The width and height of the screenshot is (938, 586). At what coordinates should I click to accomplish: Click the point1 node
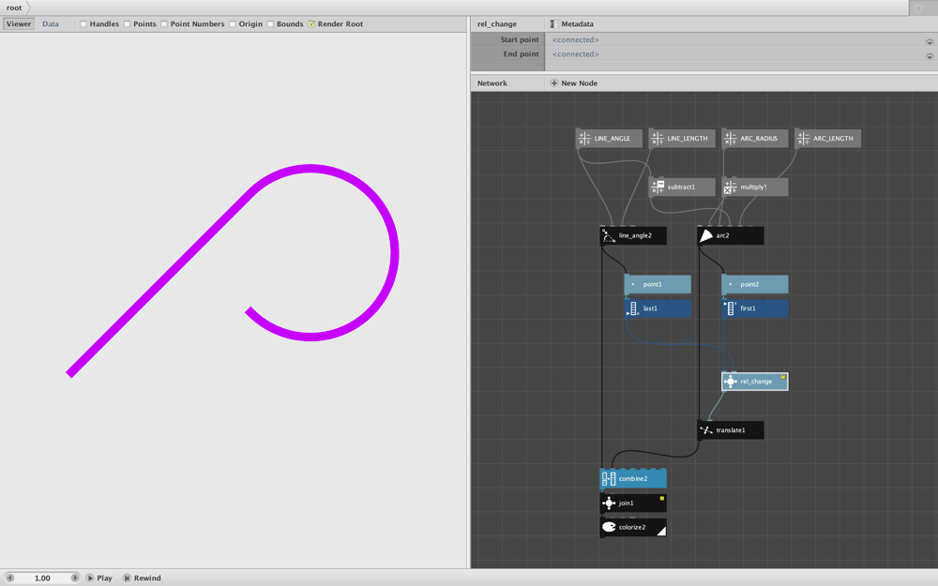coord(658,285)
